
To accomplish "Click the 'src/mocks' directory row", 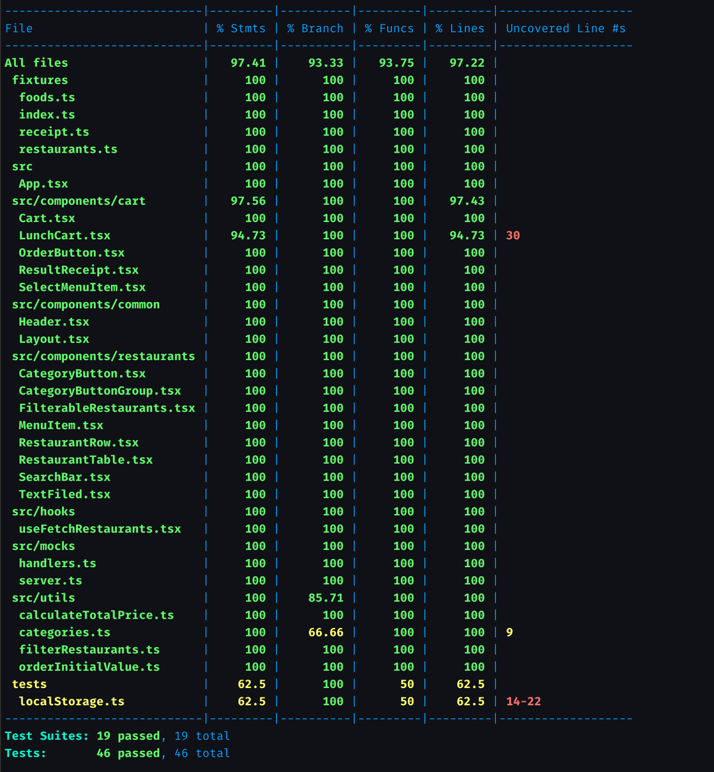I will [44, 546].
